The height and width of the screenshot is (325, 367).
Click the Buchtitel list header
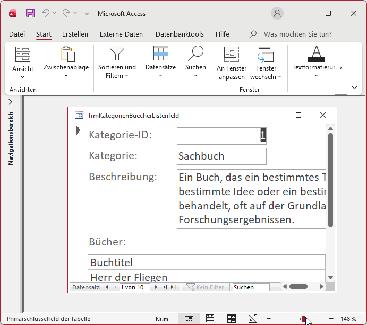click(x=207, y=262)
